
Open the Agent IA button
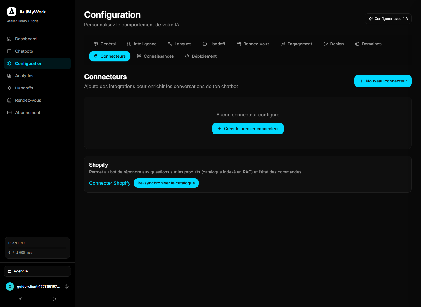point(37,271)
